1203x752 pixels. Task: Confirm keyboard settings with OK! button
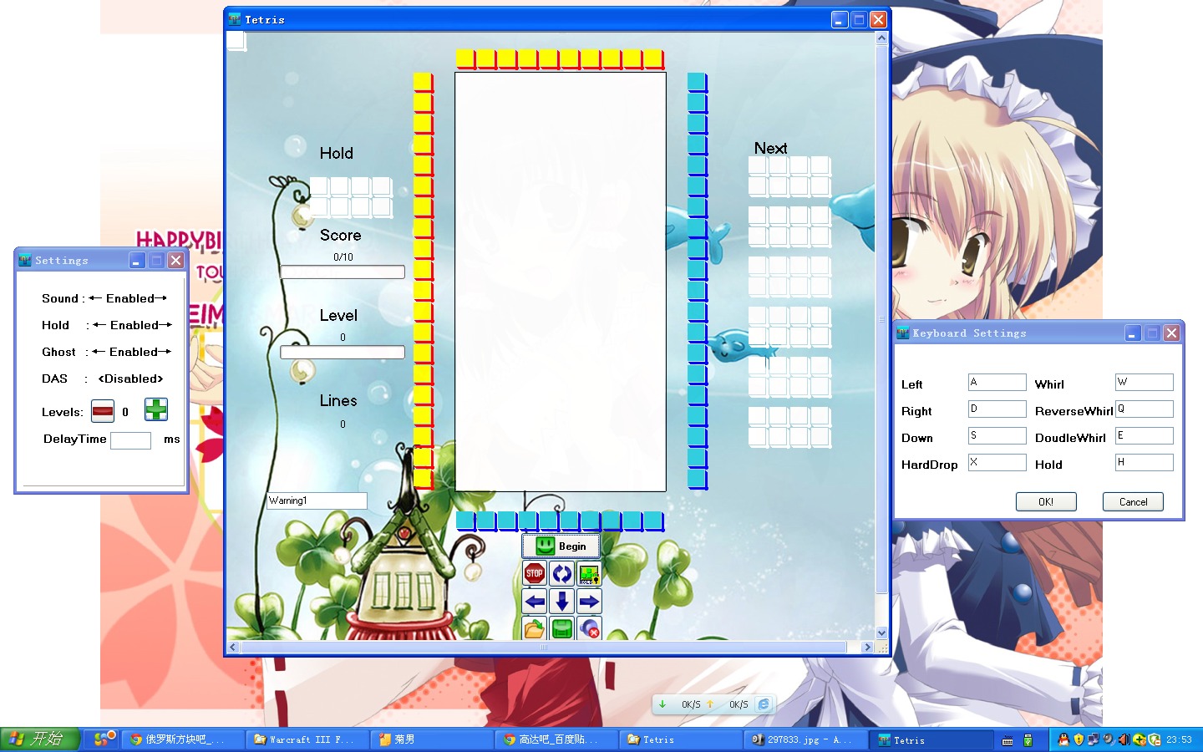(x=1046, y=502)
